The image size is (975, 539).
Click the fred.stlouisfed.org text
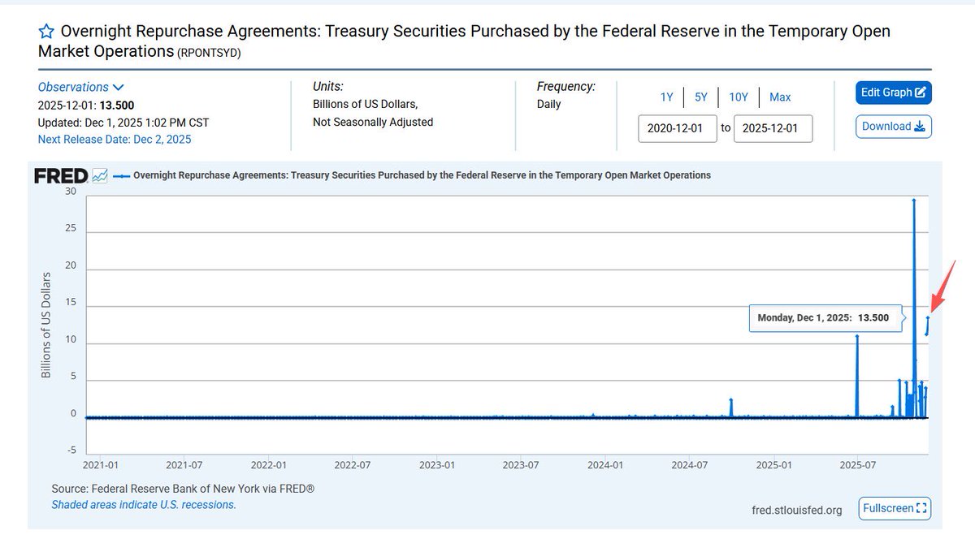pyautogui.click(x=797, y=510)
